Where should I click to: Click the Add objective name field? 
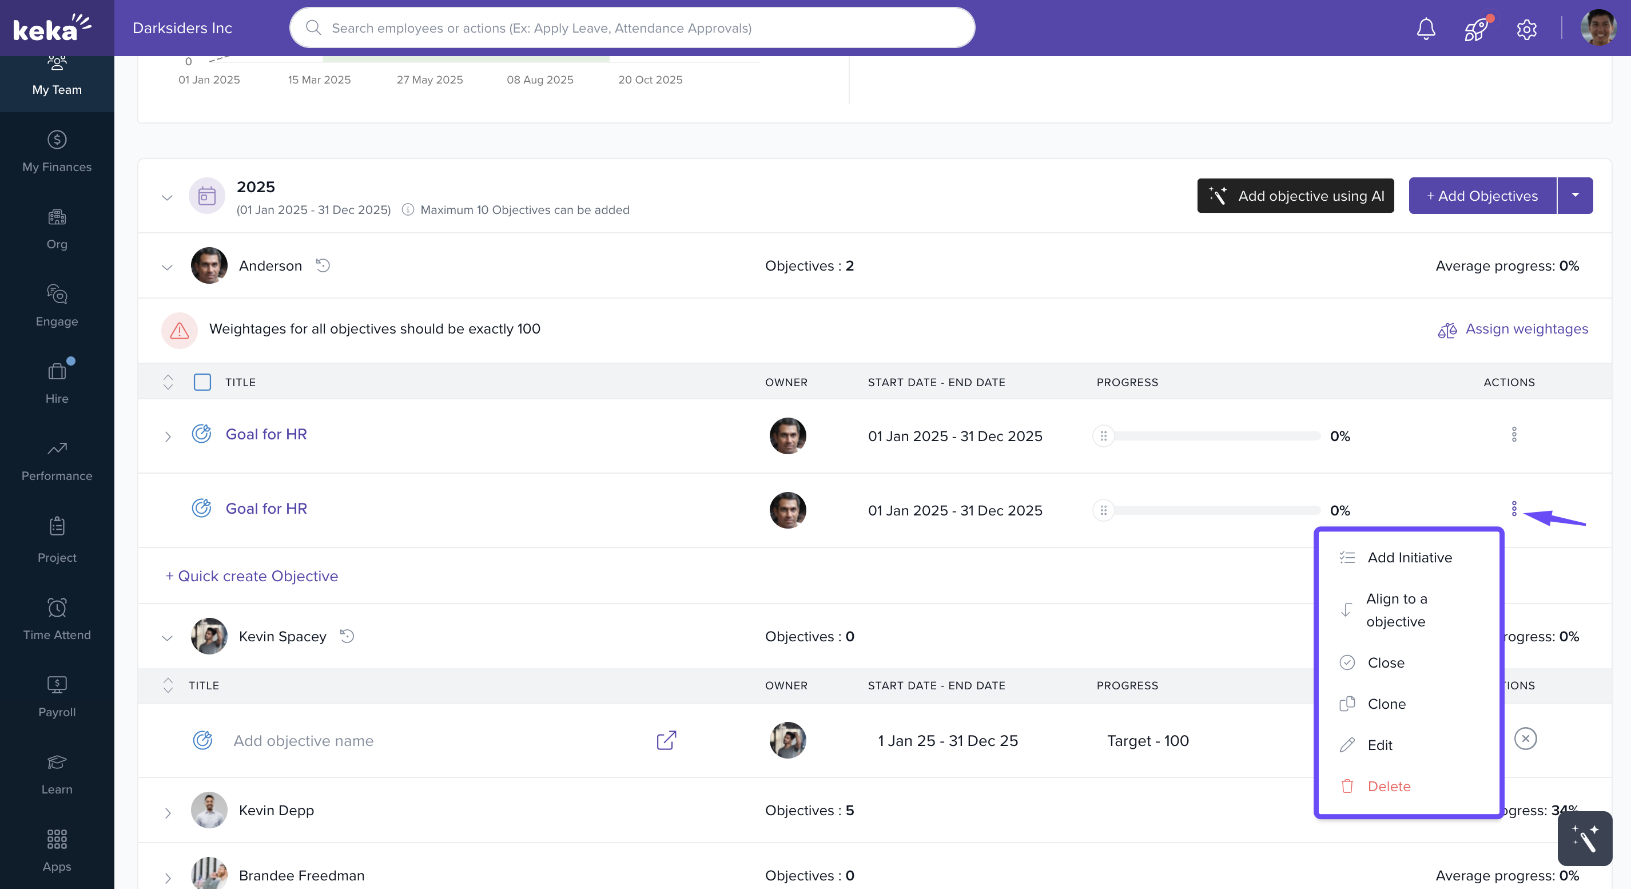304,740
